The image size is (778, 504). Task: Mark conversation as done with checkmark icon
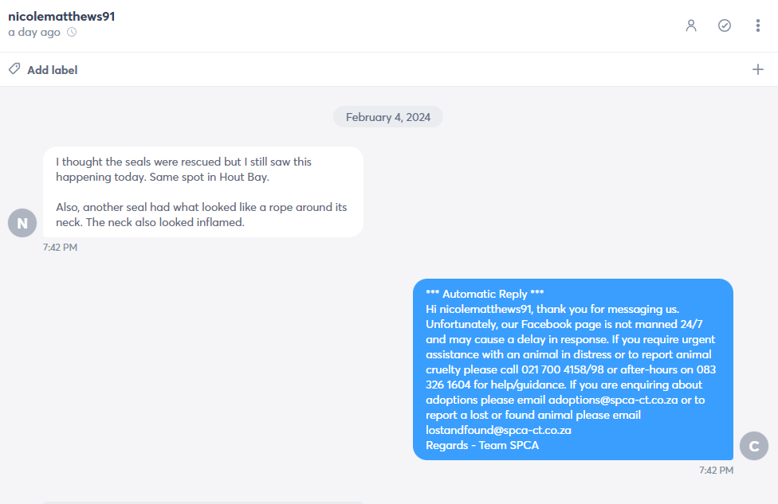point(725,25)
